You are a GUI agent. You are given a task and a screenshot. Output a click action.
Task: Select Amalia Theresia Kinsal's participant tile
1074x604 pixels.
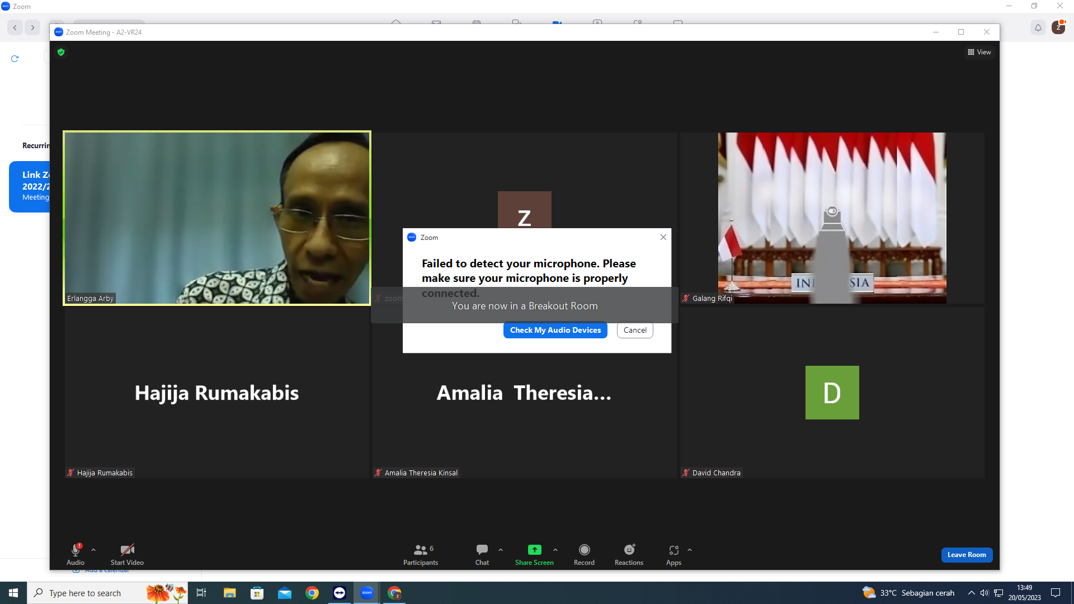(x=524, y=393)
